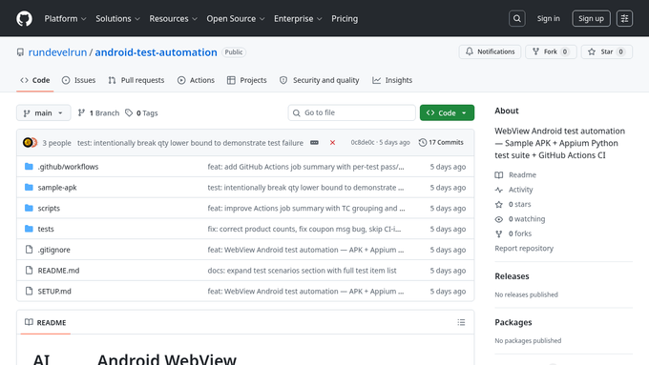649x365 pixels.
Task: Open the GitHub homepage logo
Action: (24, 19)
